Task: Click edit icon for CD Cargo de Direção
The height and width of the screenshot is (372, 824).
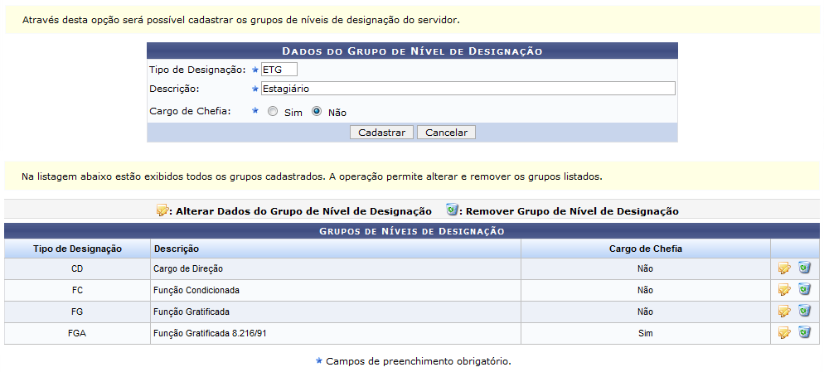Action: (x=783, y=268)
